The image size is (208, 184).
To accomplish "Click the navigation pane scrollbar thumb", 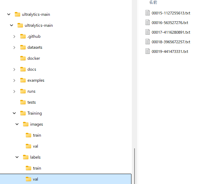I will tap(135, 166).
